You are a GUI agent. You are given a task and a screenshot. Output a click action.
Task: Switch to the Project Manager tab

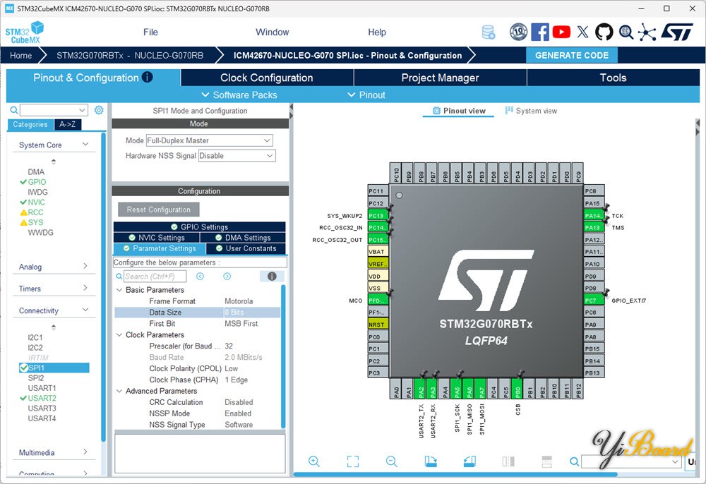click(x=440, y=78)
